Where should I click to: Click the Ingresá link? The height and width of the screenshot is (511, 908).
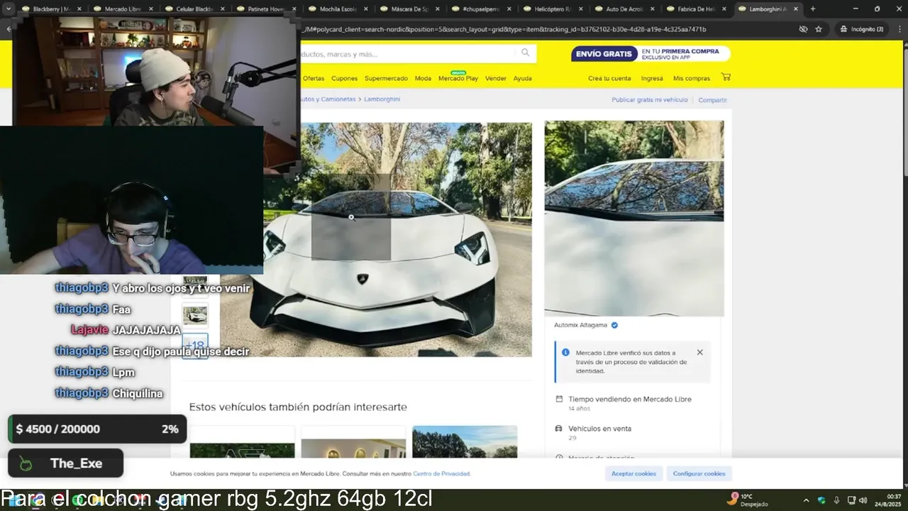pos(652,78)
